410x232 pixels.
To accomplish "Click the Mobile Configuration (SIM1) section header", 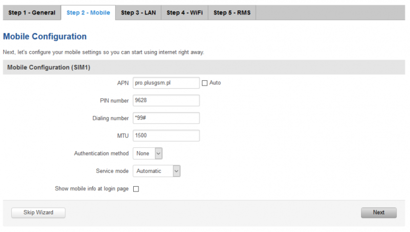I will coord(204,67).
